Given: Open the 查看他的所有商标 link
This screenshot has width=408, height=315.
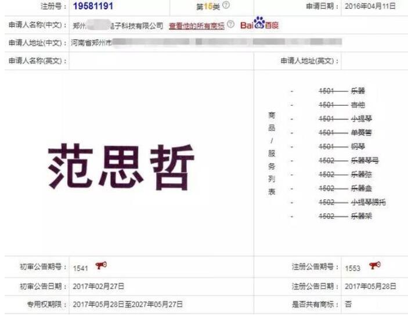Looking at the screenshot, I should tap(196, 26).
